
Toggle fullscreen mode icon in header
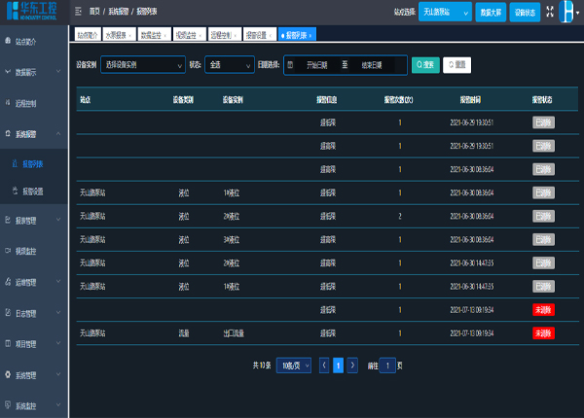point(550,12)
